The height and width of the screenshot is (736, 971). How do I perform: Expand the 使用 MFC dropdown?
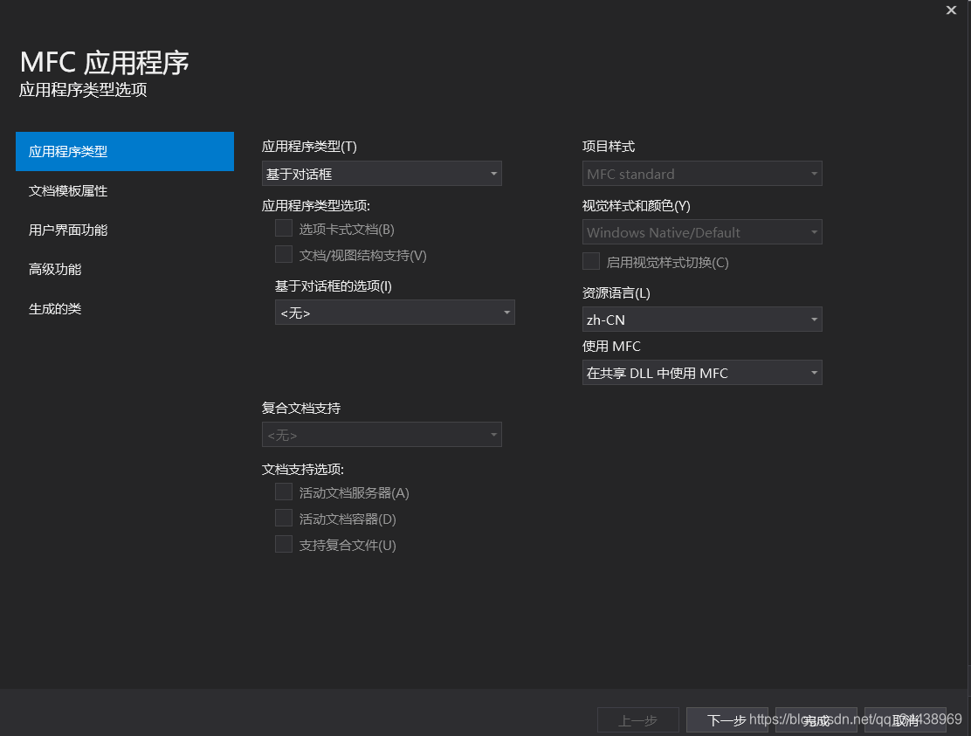tap(702, 373)
